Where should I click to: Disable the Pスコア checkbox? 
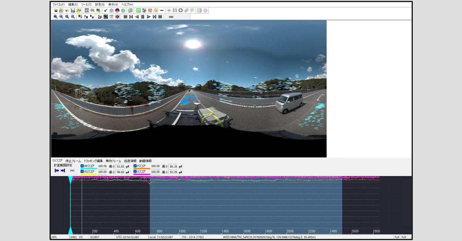coord(135,166)
